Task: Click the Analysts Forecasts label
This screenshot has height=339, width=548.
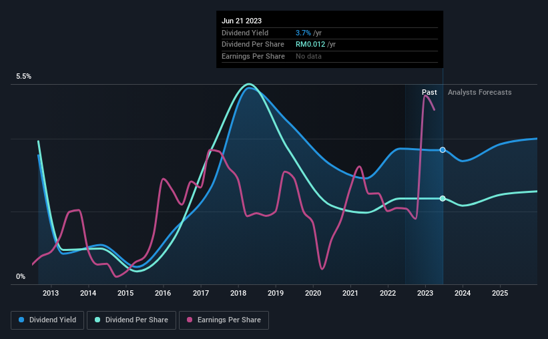Action: (x=479, y=92)
